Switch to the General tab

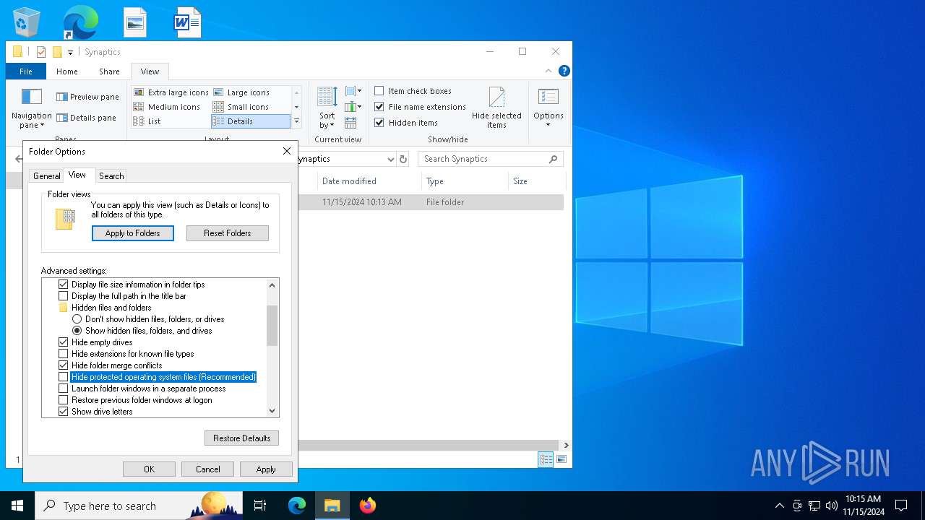pyautogui.click(x=47, y=176)
